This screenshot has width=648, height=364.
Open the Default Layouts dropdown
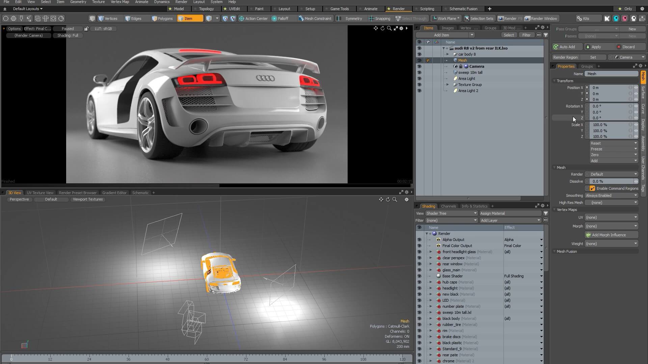(x=28, y=9)
